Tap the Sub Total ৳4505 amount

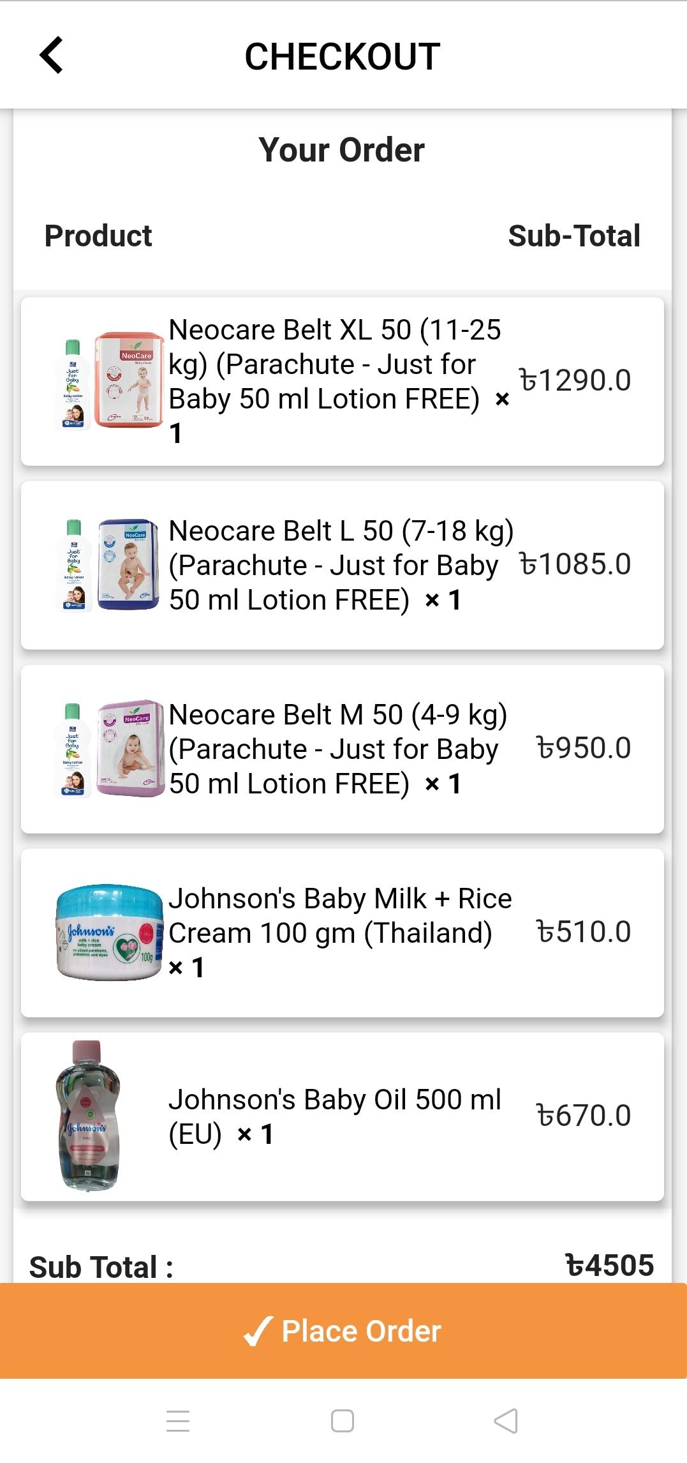point(610,1265)
